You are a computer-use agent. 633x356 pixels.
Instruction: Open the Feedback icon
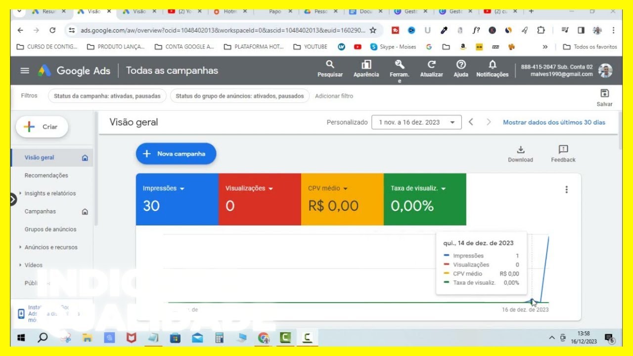[x=563, y=149]
